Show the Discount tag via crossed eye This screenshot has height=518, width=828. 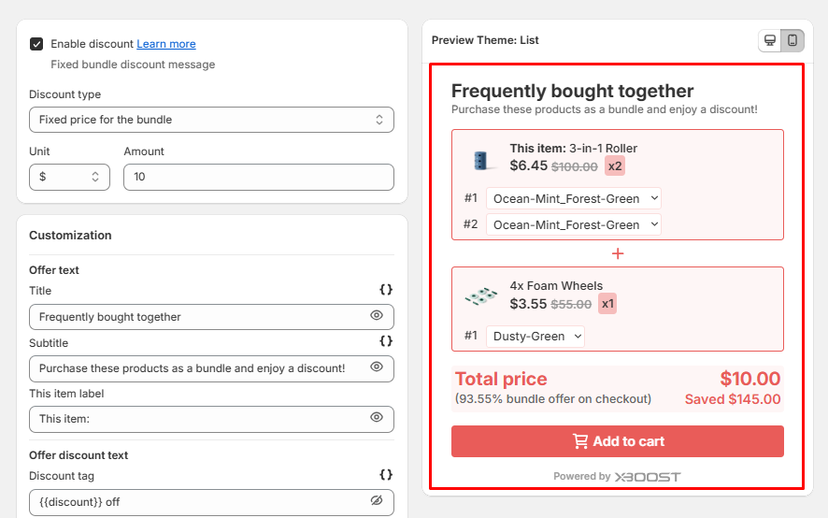[377, 501]
